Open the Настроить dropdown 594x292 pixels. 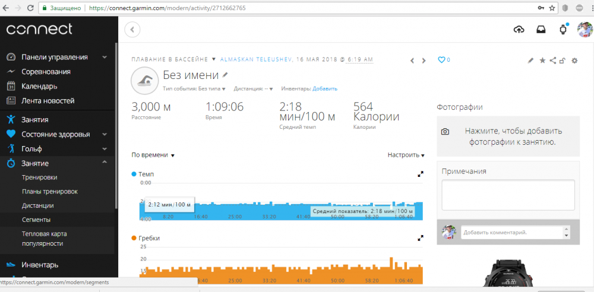(x=406, y=155)
